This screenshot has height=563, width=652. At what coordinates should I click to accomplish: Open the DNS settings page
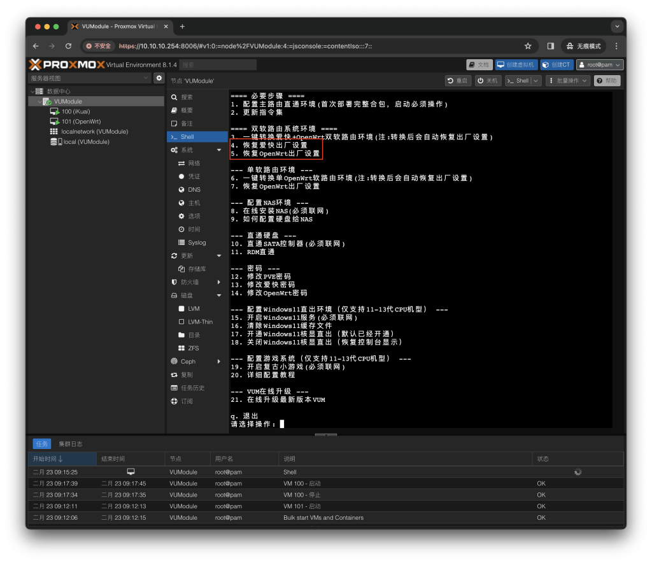(194, 190)
